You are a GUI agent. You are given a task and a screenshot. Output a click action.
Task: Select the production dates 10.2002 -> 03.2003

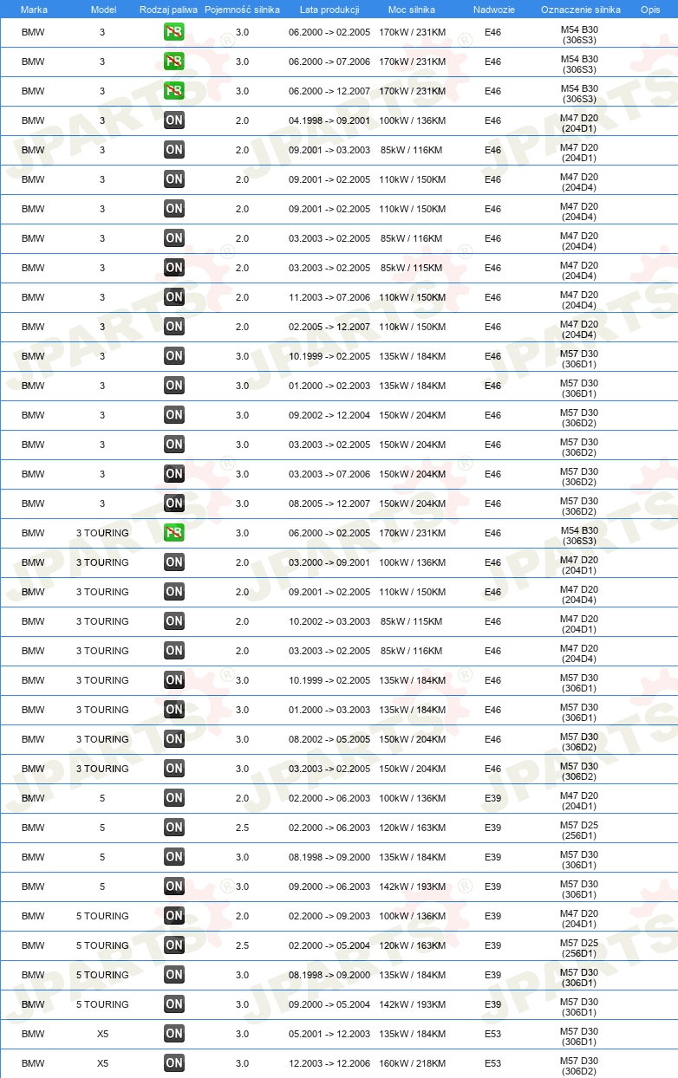click(329, 621)
